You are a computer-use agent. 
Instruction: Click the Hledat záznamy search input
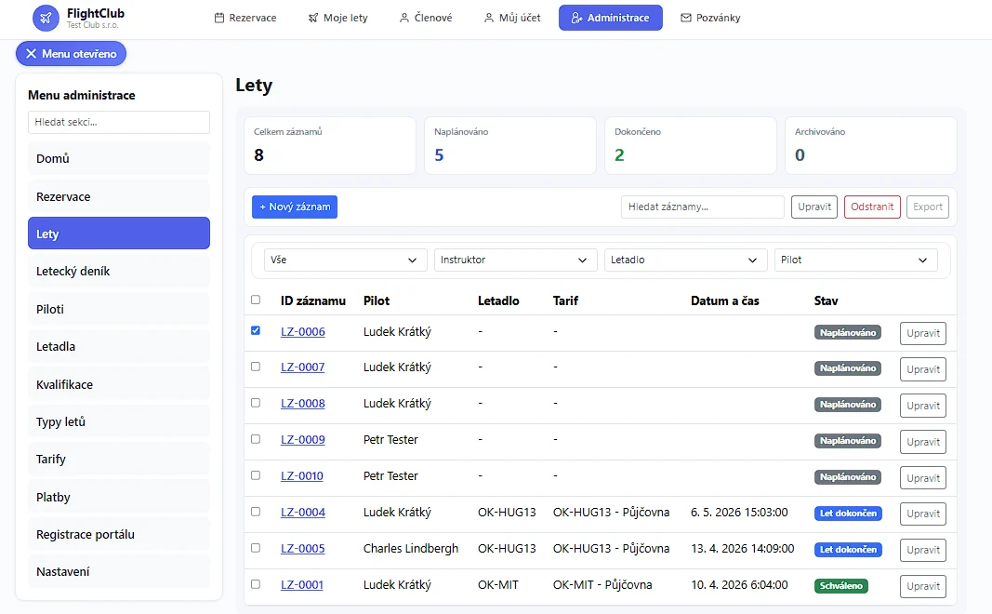click(702, 207)
